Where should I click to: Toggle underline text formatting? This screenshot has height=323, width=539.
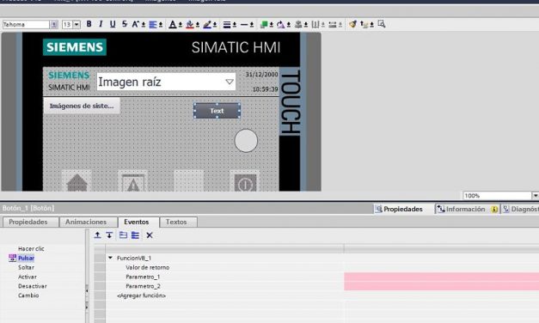point(113,24)
